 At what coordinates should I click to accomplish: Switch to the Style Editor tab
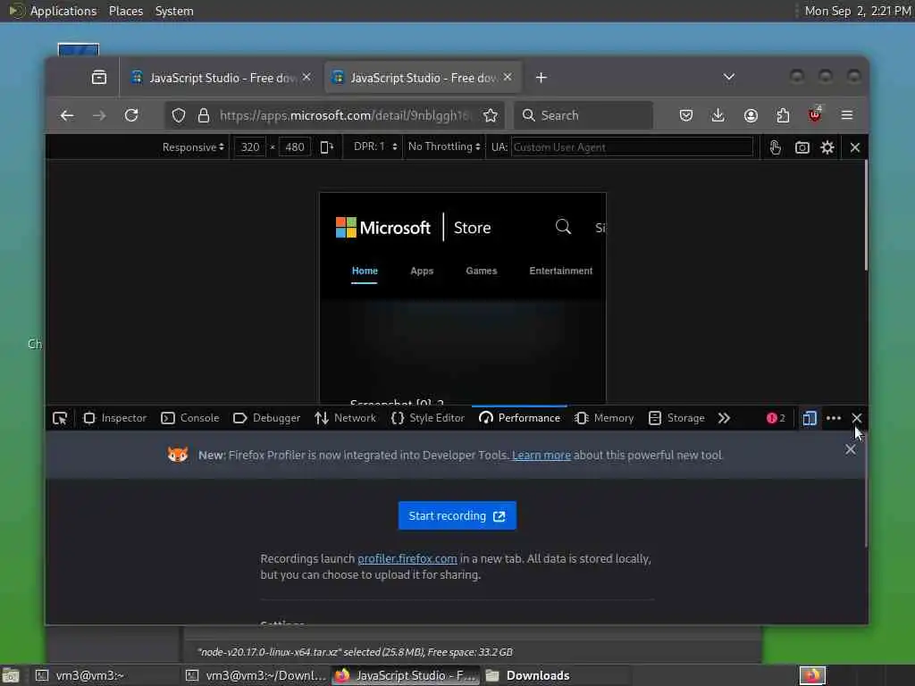(x=427, y=418)
